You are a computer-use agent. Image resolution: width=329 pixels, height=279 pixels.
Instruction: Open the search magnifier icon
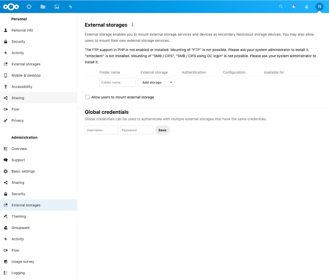coord(281,6)
